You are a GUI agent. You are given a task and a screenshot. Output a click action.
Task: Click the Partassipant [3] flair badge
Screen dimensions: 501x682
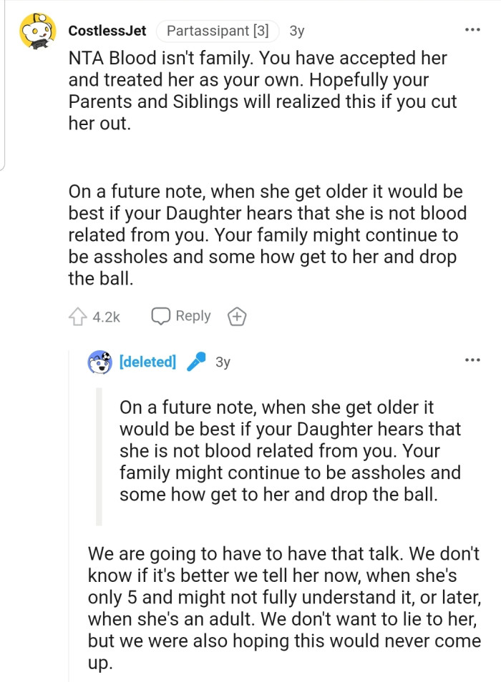[218, 31]
